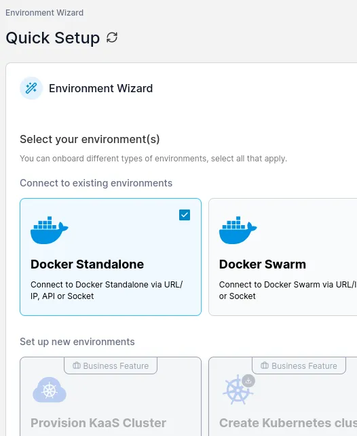Click Environment Wizard heading inside the panel

[x=100, y=88]
